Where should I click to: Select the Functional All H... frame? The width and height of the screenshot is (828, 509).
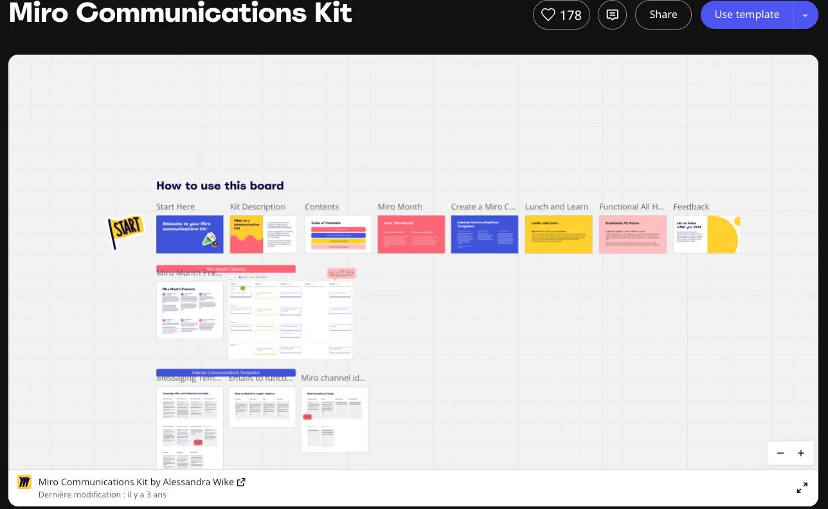pyautogui.click(x=633, y=235)
